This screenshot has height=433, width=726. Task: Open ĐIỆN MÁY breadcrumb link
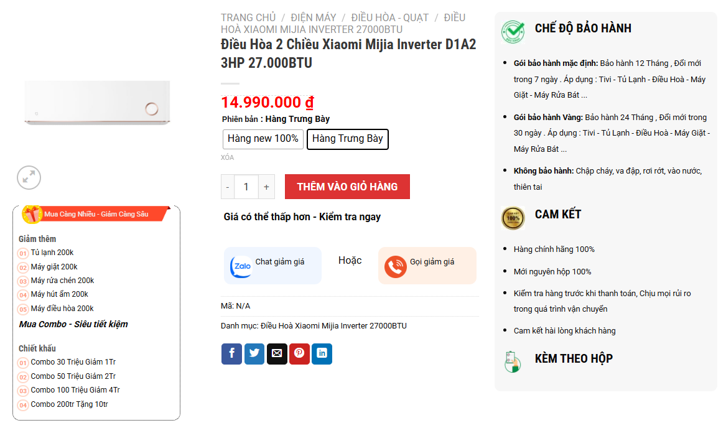tap(314, 17)
